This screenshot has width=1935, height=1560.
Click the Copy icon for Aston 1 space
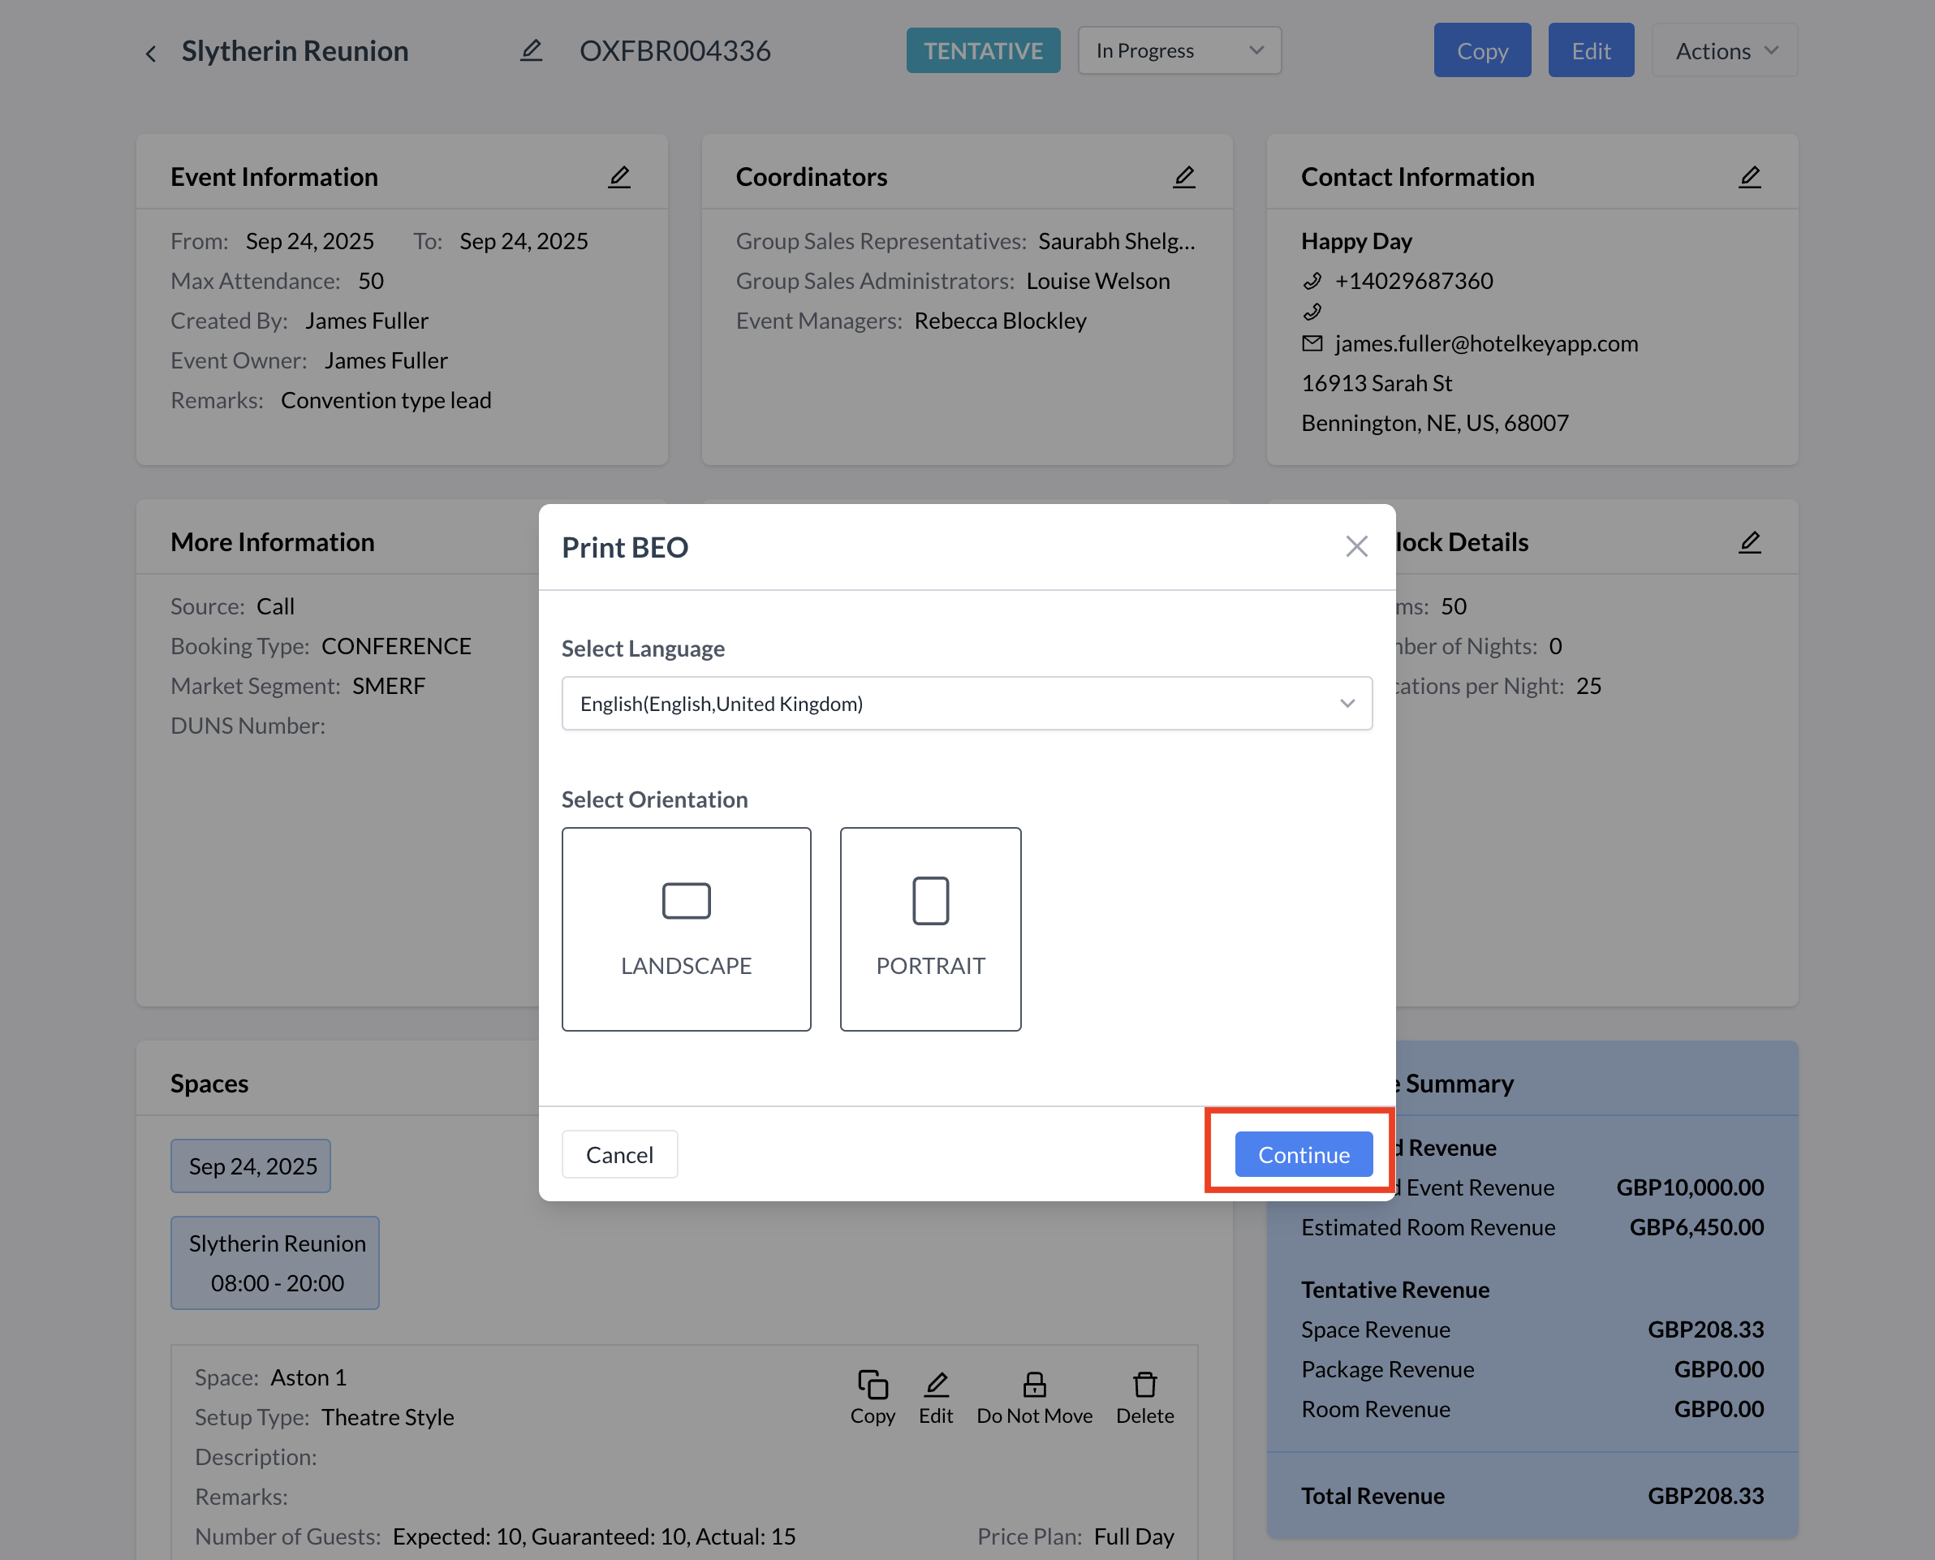coord(872,1385)
